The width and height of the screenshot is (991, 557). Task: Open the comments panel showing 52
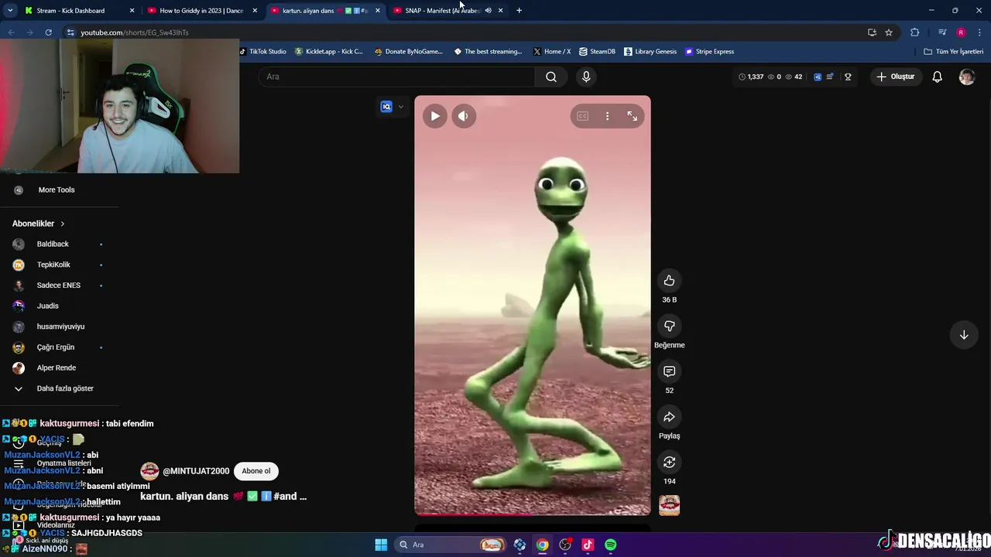tap(669, 371)
